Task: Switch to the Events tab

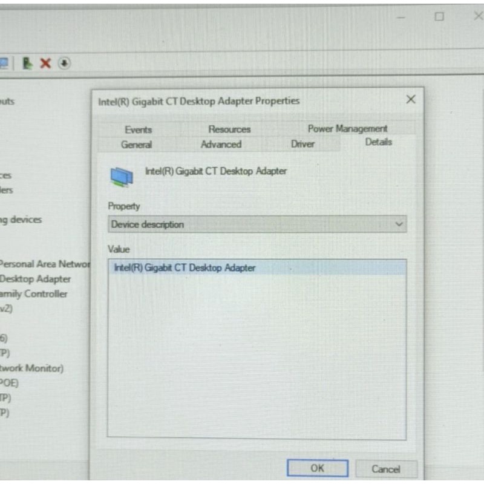Action: [139, 129]
